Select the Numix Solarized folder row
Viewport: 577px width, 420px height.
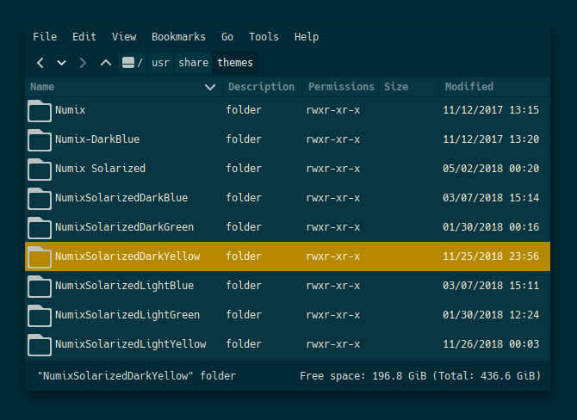point(100,169)
